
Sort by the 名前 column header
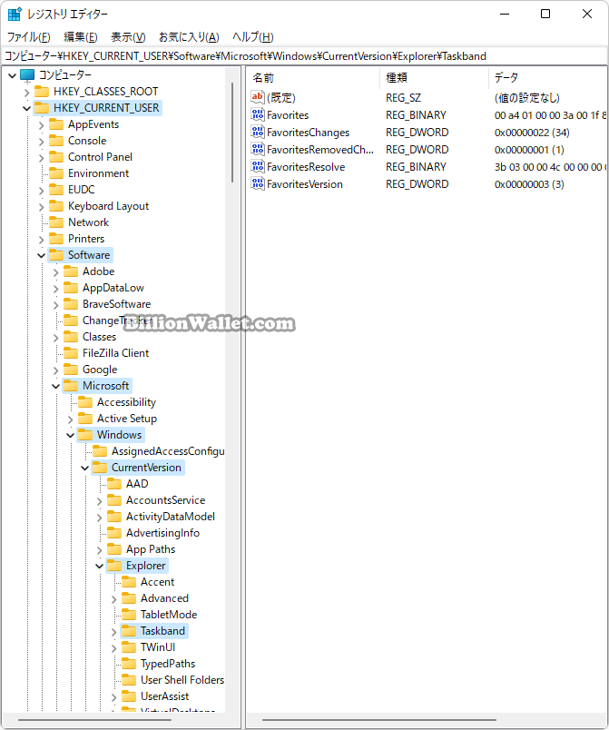(313, 78)
